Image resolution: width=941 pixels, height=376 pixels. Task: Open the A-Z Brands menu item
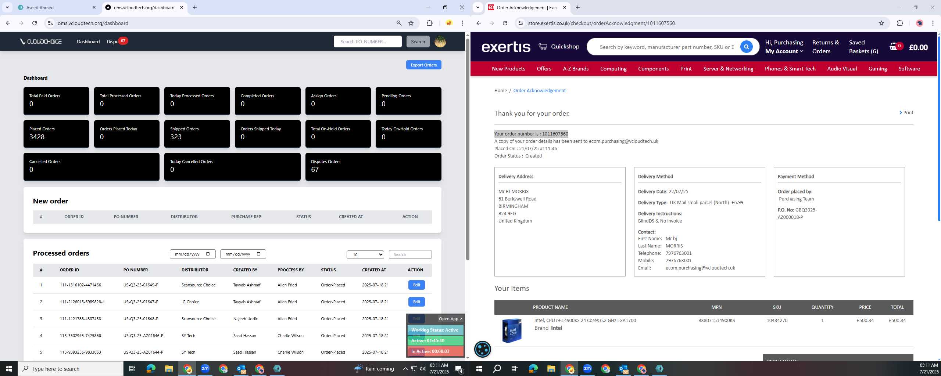click(x=576, y=69)
